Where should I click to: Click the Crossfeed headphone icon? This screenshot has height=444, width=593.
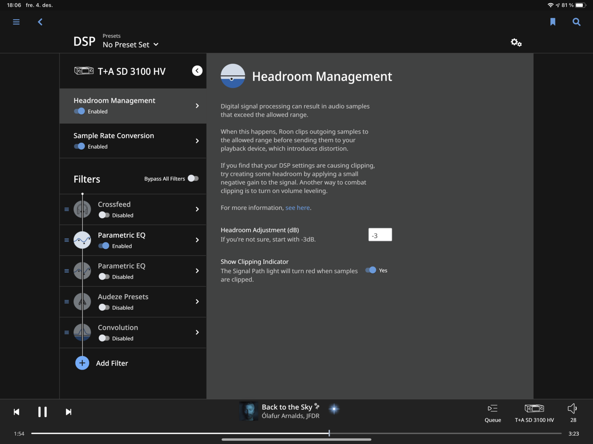coord(82,209)
